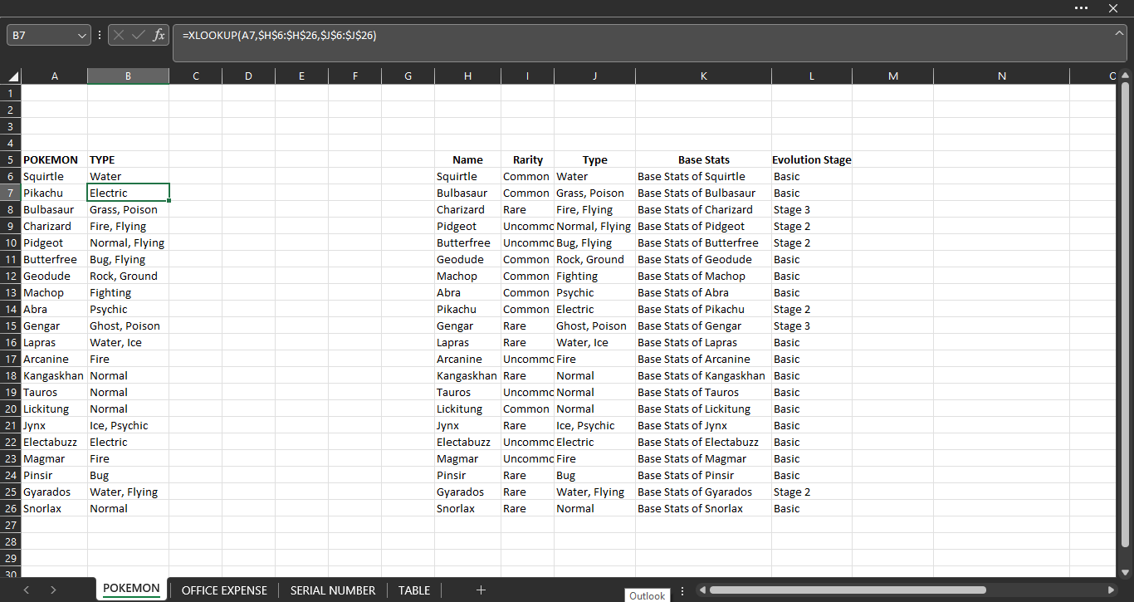The width and height of the screenshot is (1134, 602).
Task: Click the POKEMON header cell in A5
Action: pos(55,159)
